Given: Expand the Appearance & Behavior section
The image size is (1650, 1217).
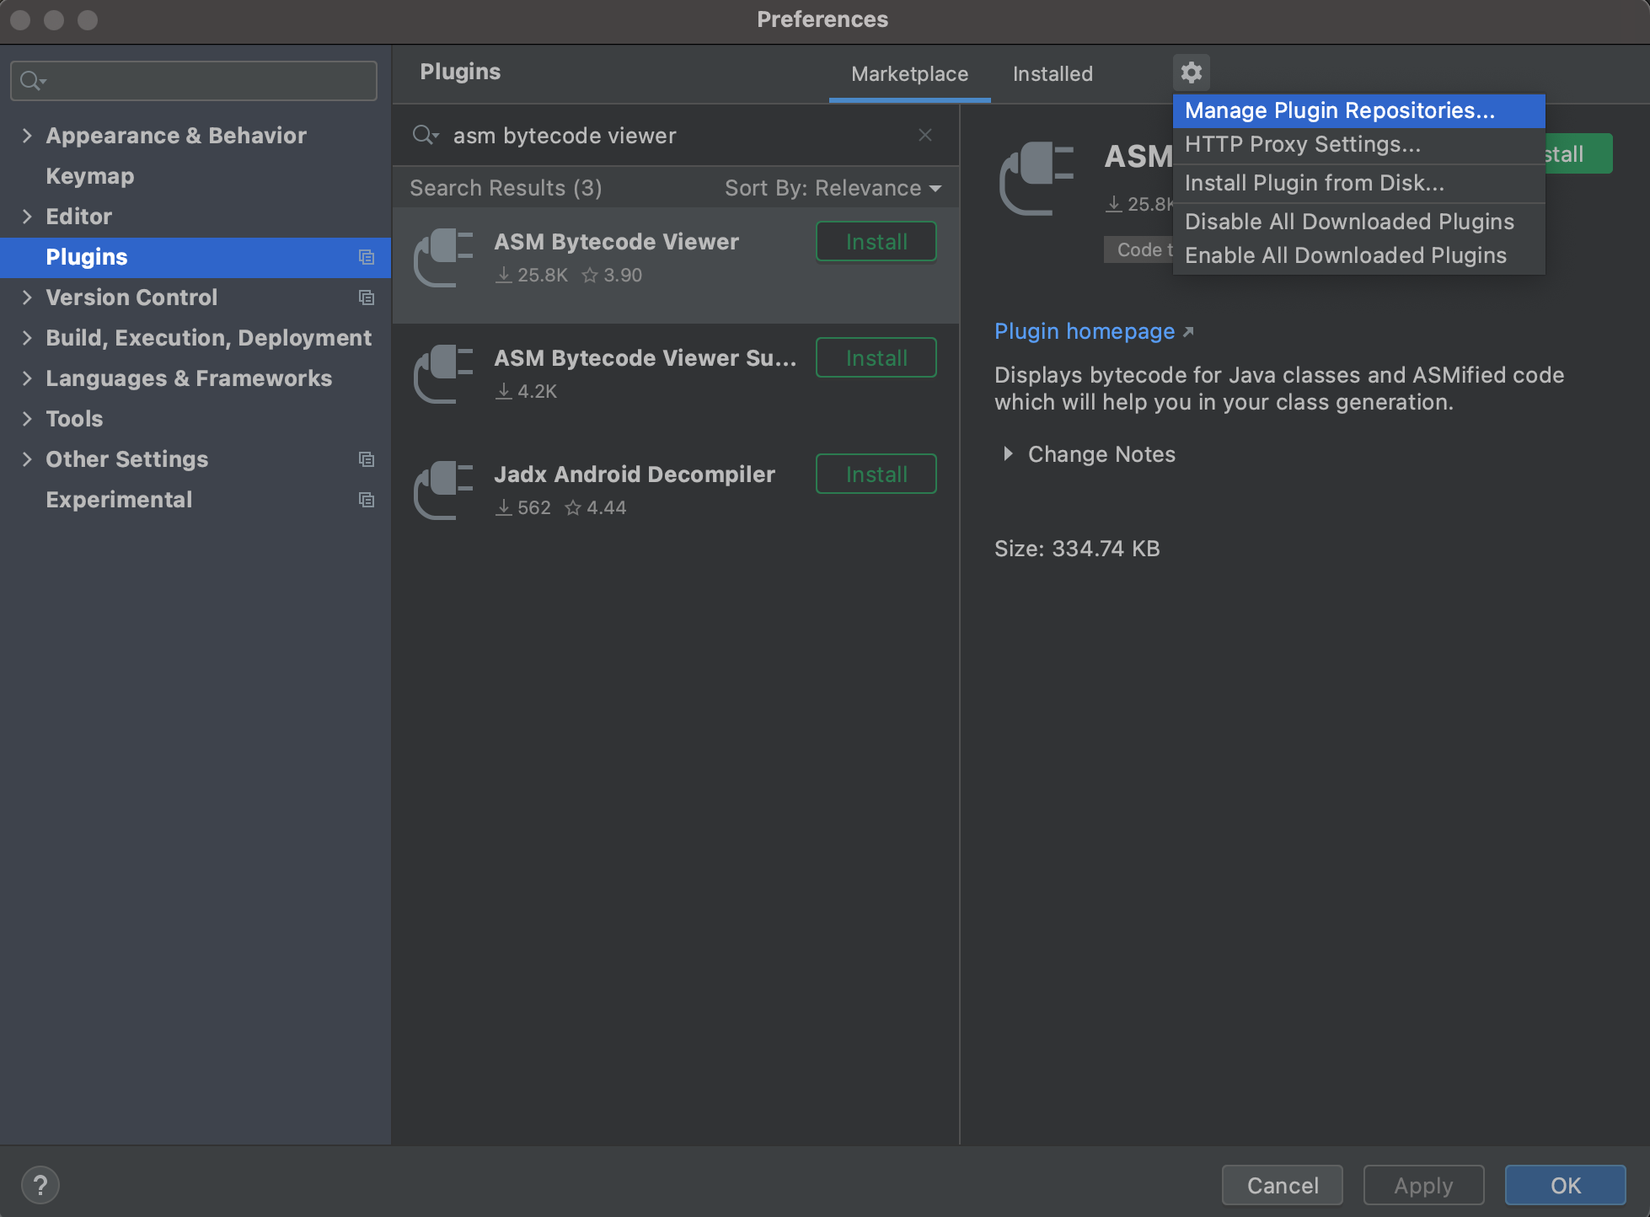Looking at the screenshot, I should coord(28,135).
